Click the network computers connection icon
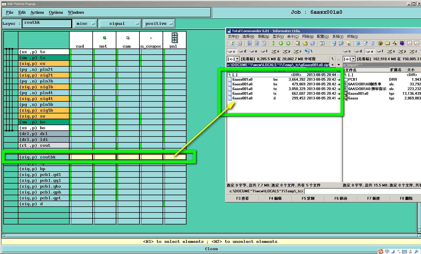Image resolution: width=421 pixels, height=254 pixels. [x=313, y=43]
